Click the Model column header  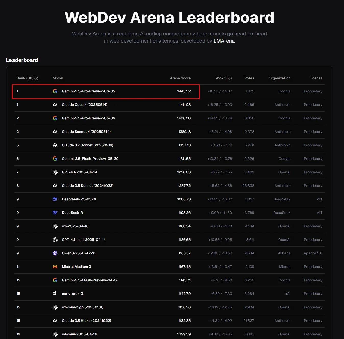tap(58, 78)
